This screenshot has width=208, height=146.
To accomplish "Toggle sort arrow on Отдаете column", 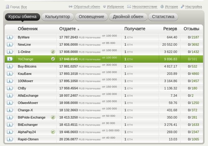I will (79, 29).
